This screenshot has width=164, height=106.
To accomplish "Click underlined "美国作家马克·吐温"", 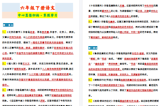I will pos(129,101).
